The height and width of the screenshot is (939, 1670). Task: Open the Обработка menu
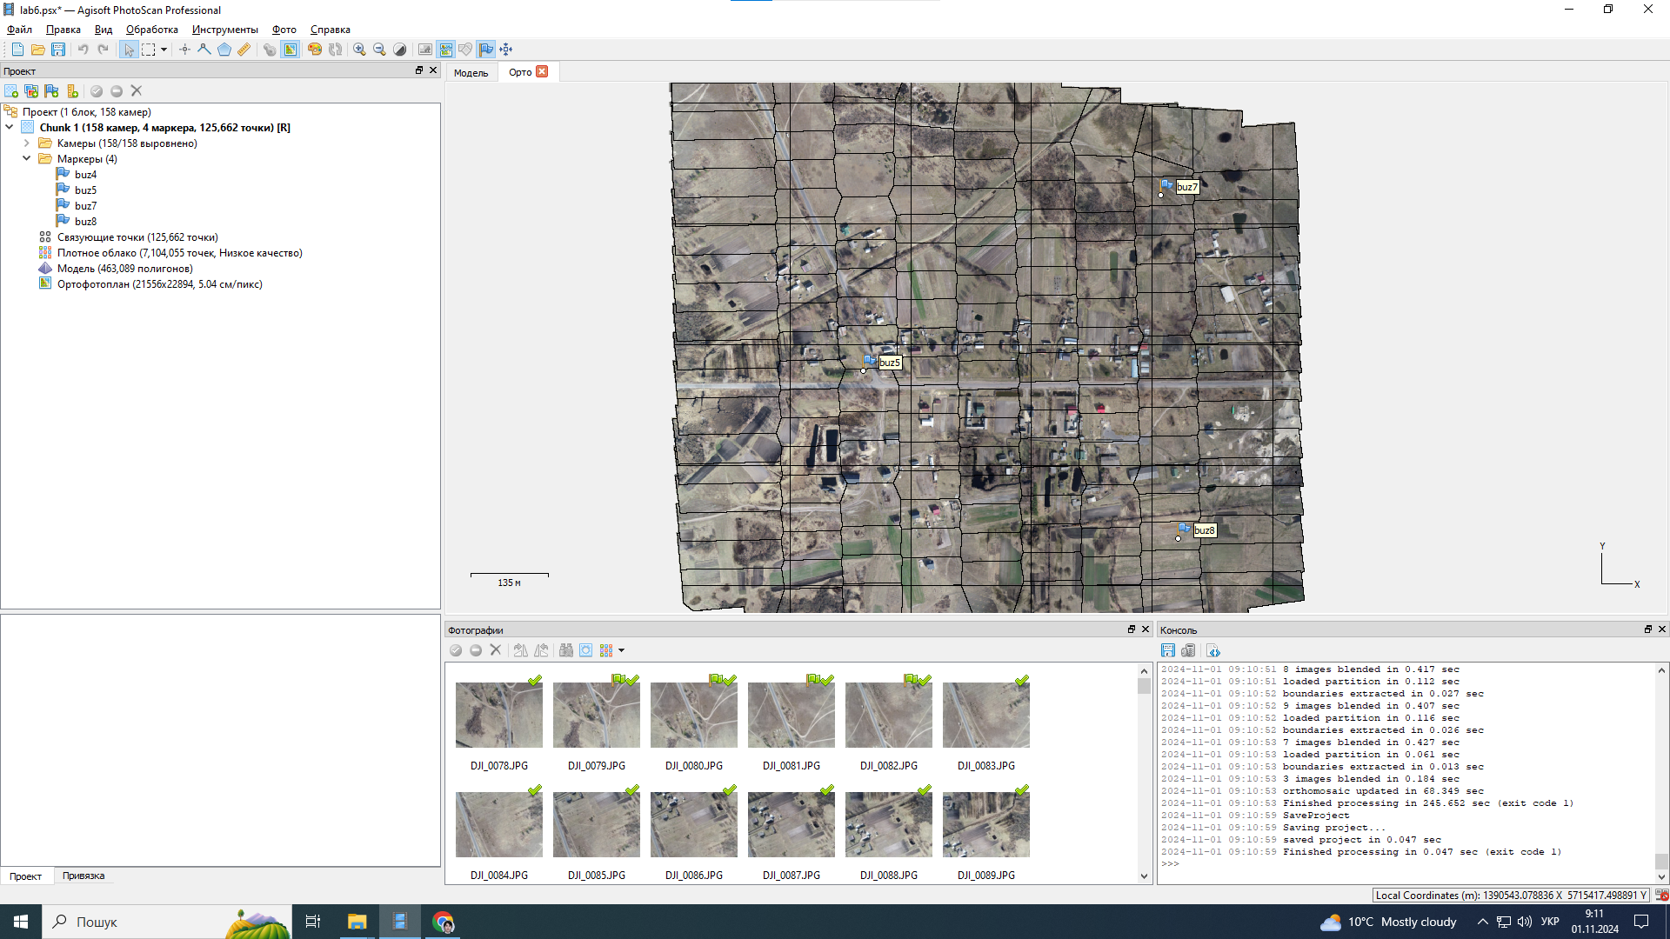pos(151,30)
